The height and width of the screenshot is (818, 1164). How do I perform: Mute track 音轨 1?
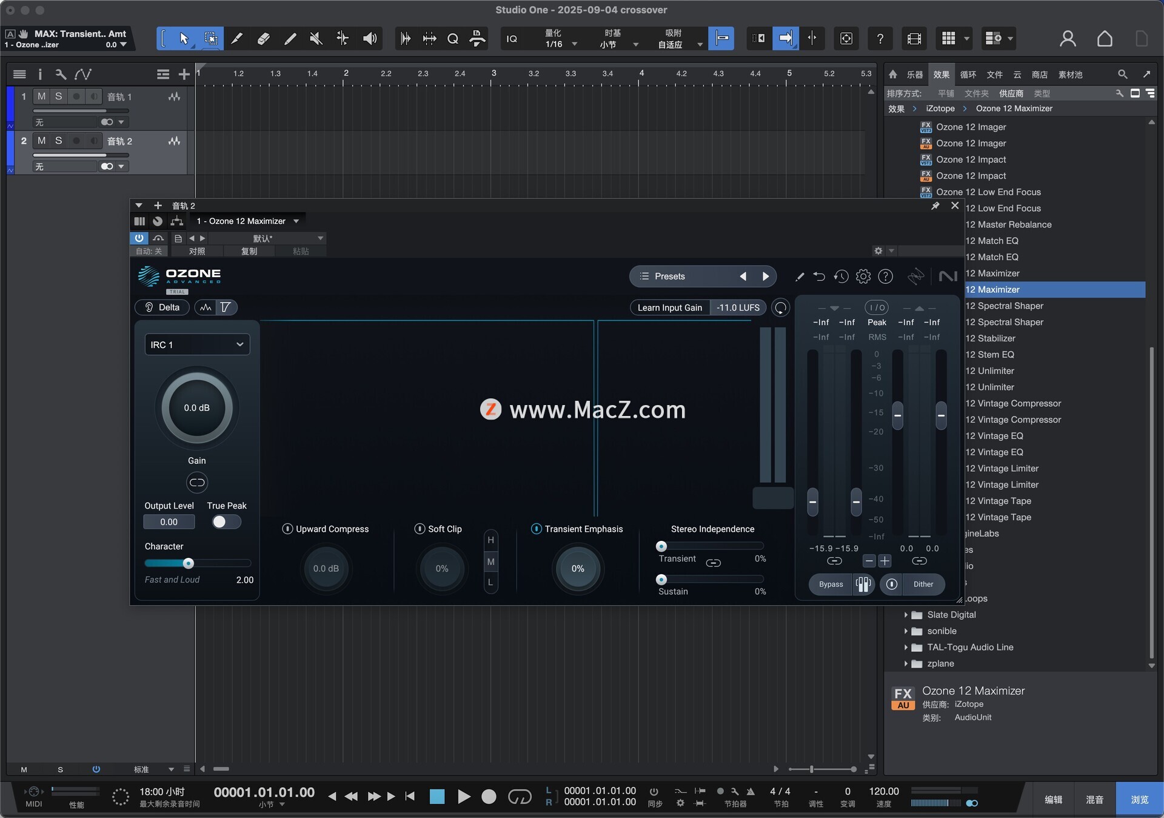point(41,96)
